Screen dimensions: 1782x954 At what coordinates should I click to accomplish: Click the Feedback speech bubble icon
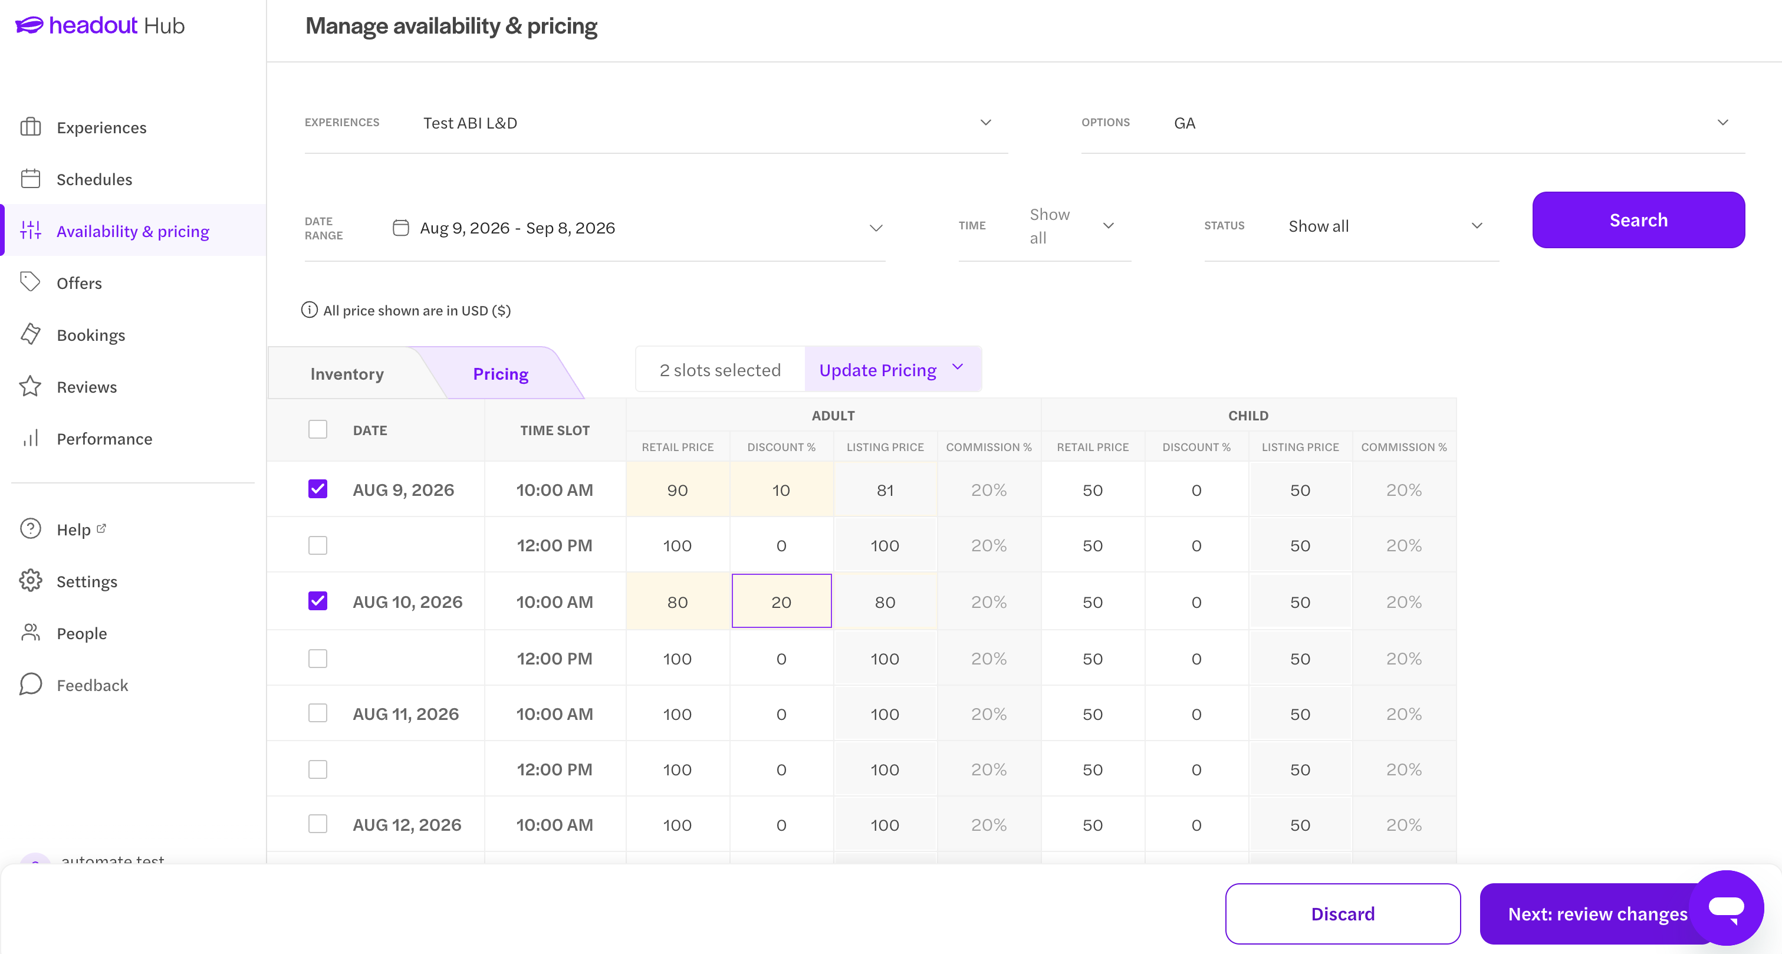[x=31, y=684]
